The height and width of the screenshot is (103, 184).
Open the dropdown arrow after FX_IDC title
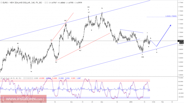point(43,2)
